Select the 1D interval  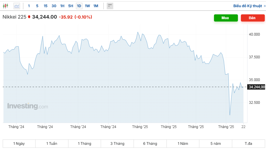(x=79, y=6)
